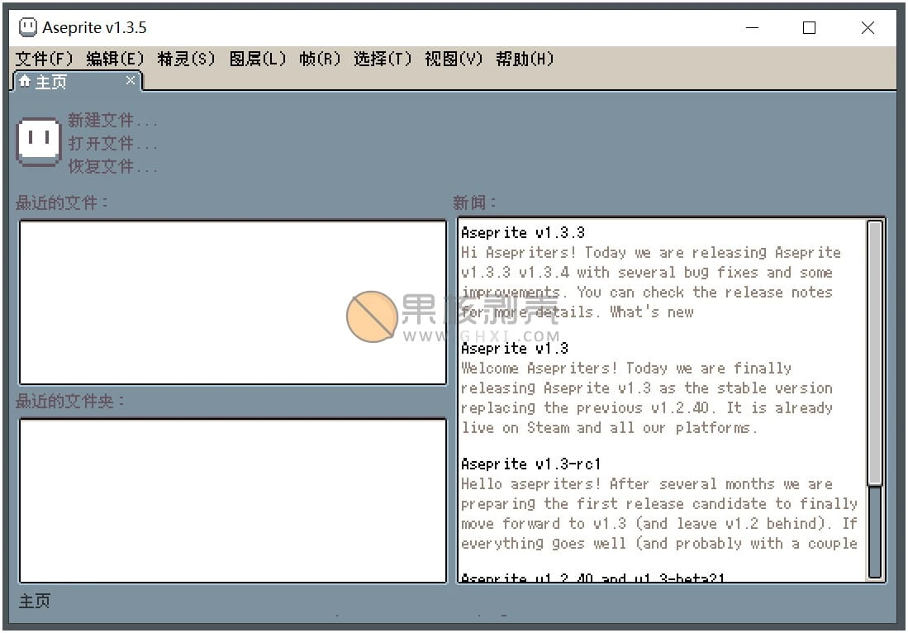Click 打开文件... link
The width and height of the screenshot is (908, 633).
112,143
